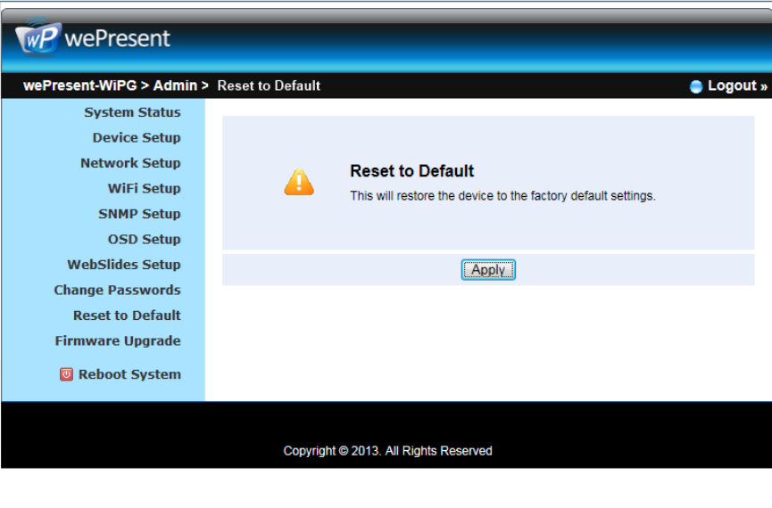Click wePresent-WiPG breadcrumb link

click(79, 86)
